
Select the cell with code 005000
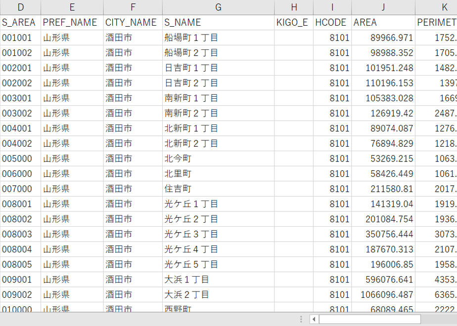coord(20,159)
